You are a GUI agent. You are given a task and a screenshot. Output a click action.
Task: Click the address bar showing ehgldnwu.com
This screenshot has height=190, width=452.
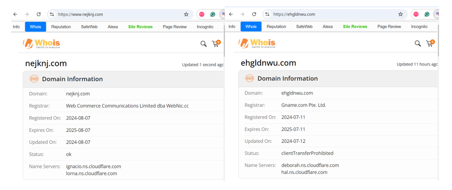pyautogui.click(x=334, y=14)
